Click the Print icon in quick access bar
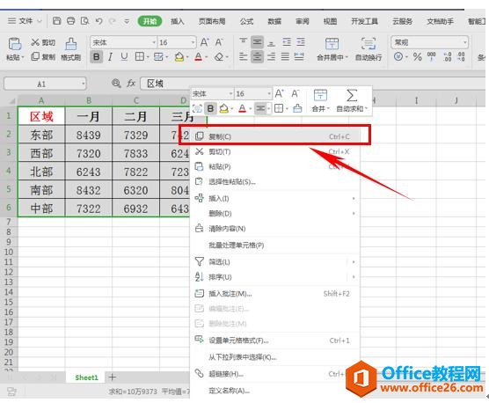The height and width of the screenshot is (403, 489). pyautogui.click(x=70, y=21)
